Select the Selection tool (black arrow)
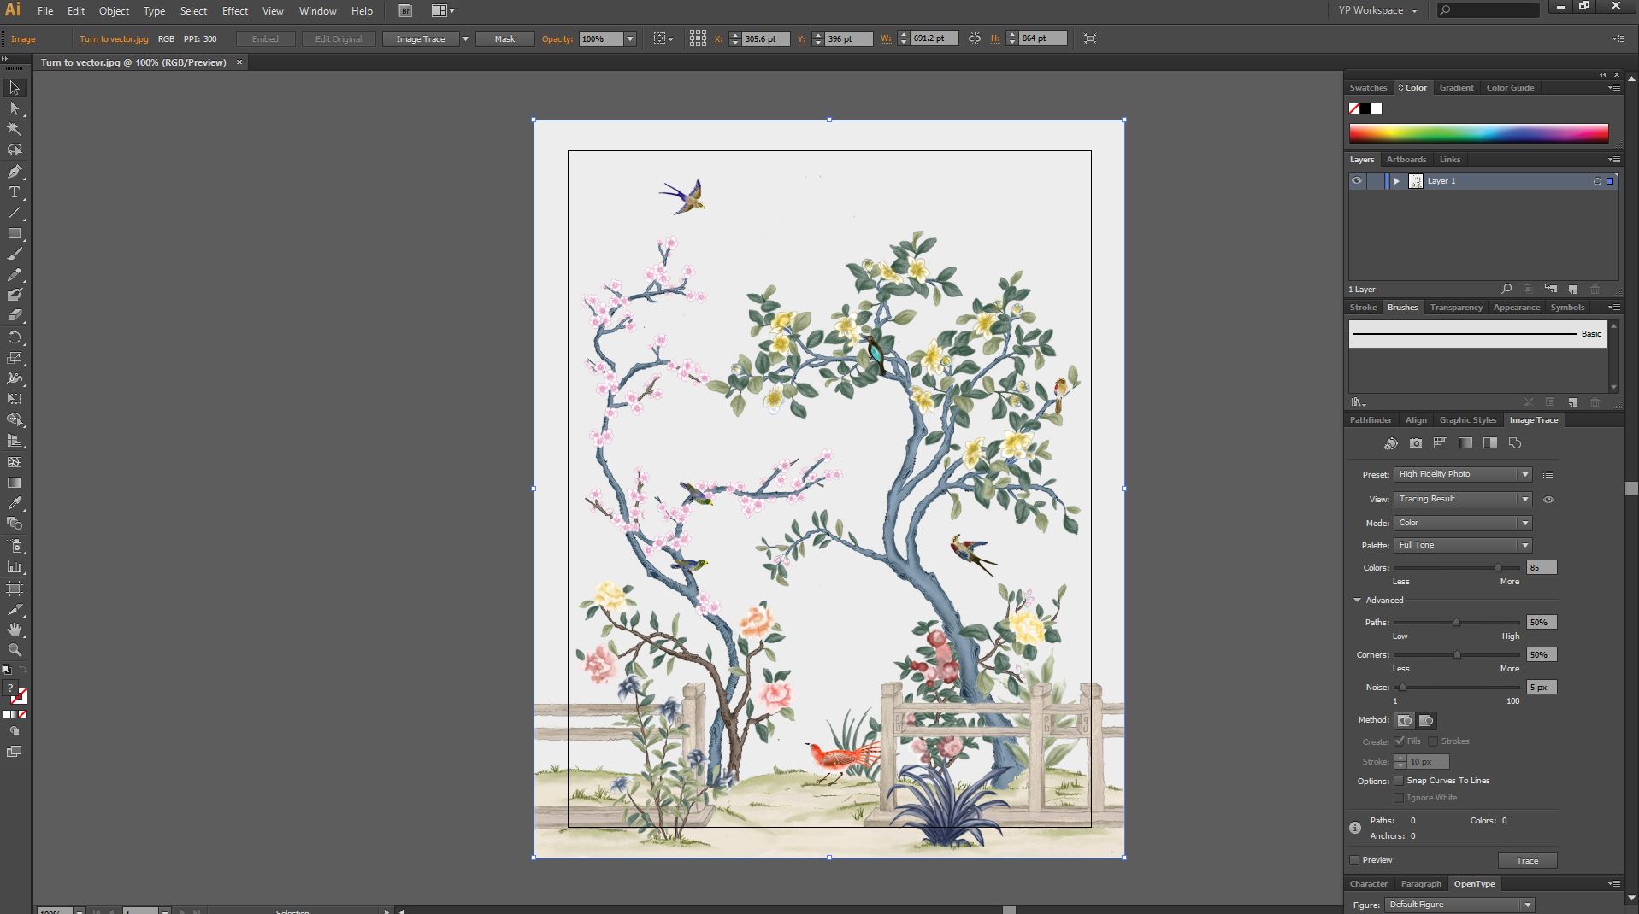This screenshot has height=914, width=1639. pos(15,88)
